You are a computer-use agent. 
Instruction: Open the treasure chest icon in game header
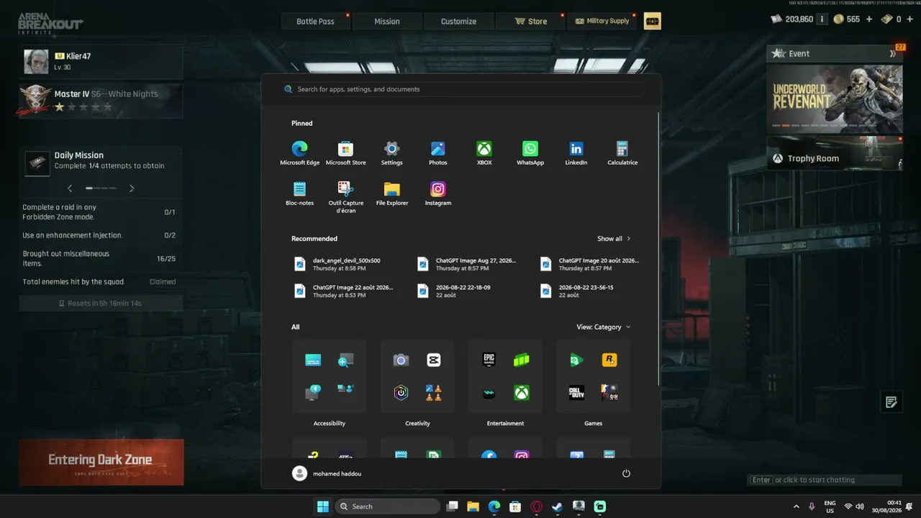pos(653,21)
